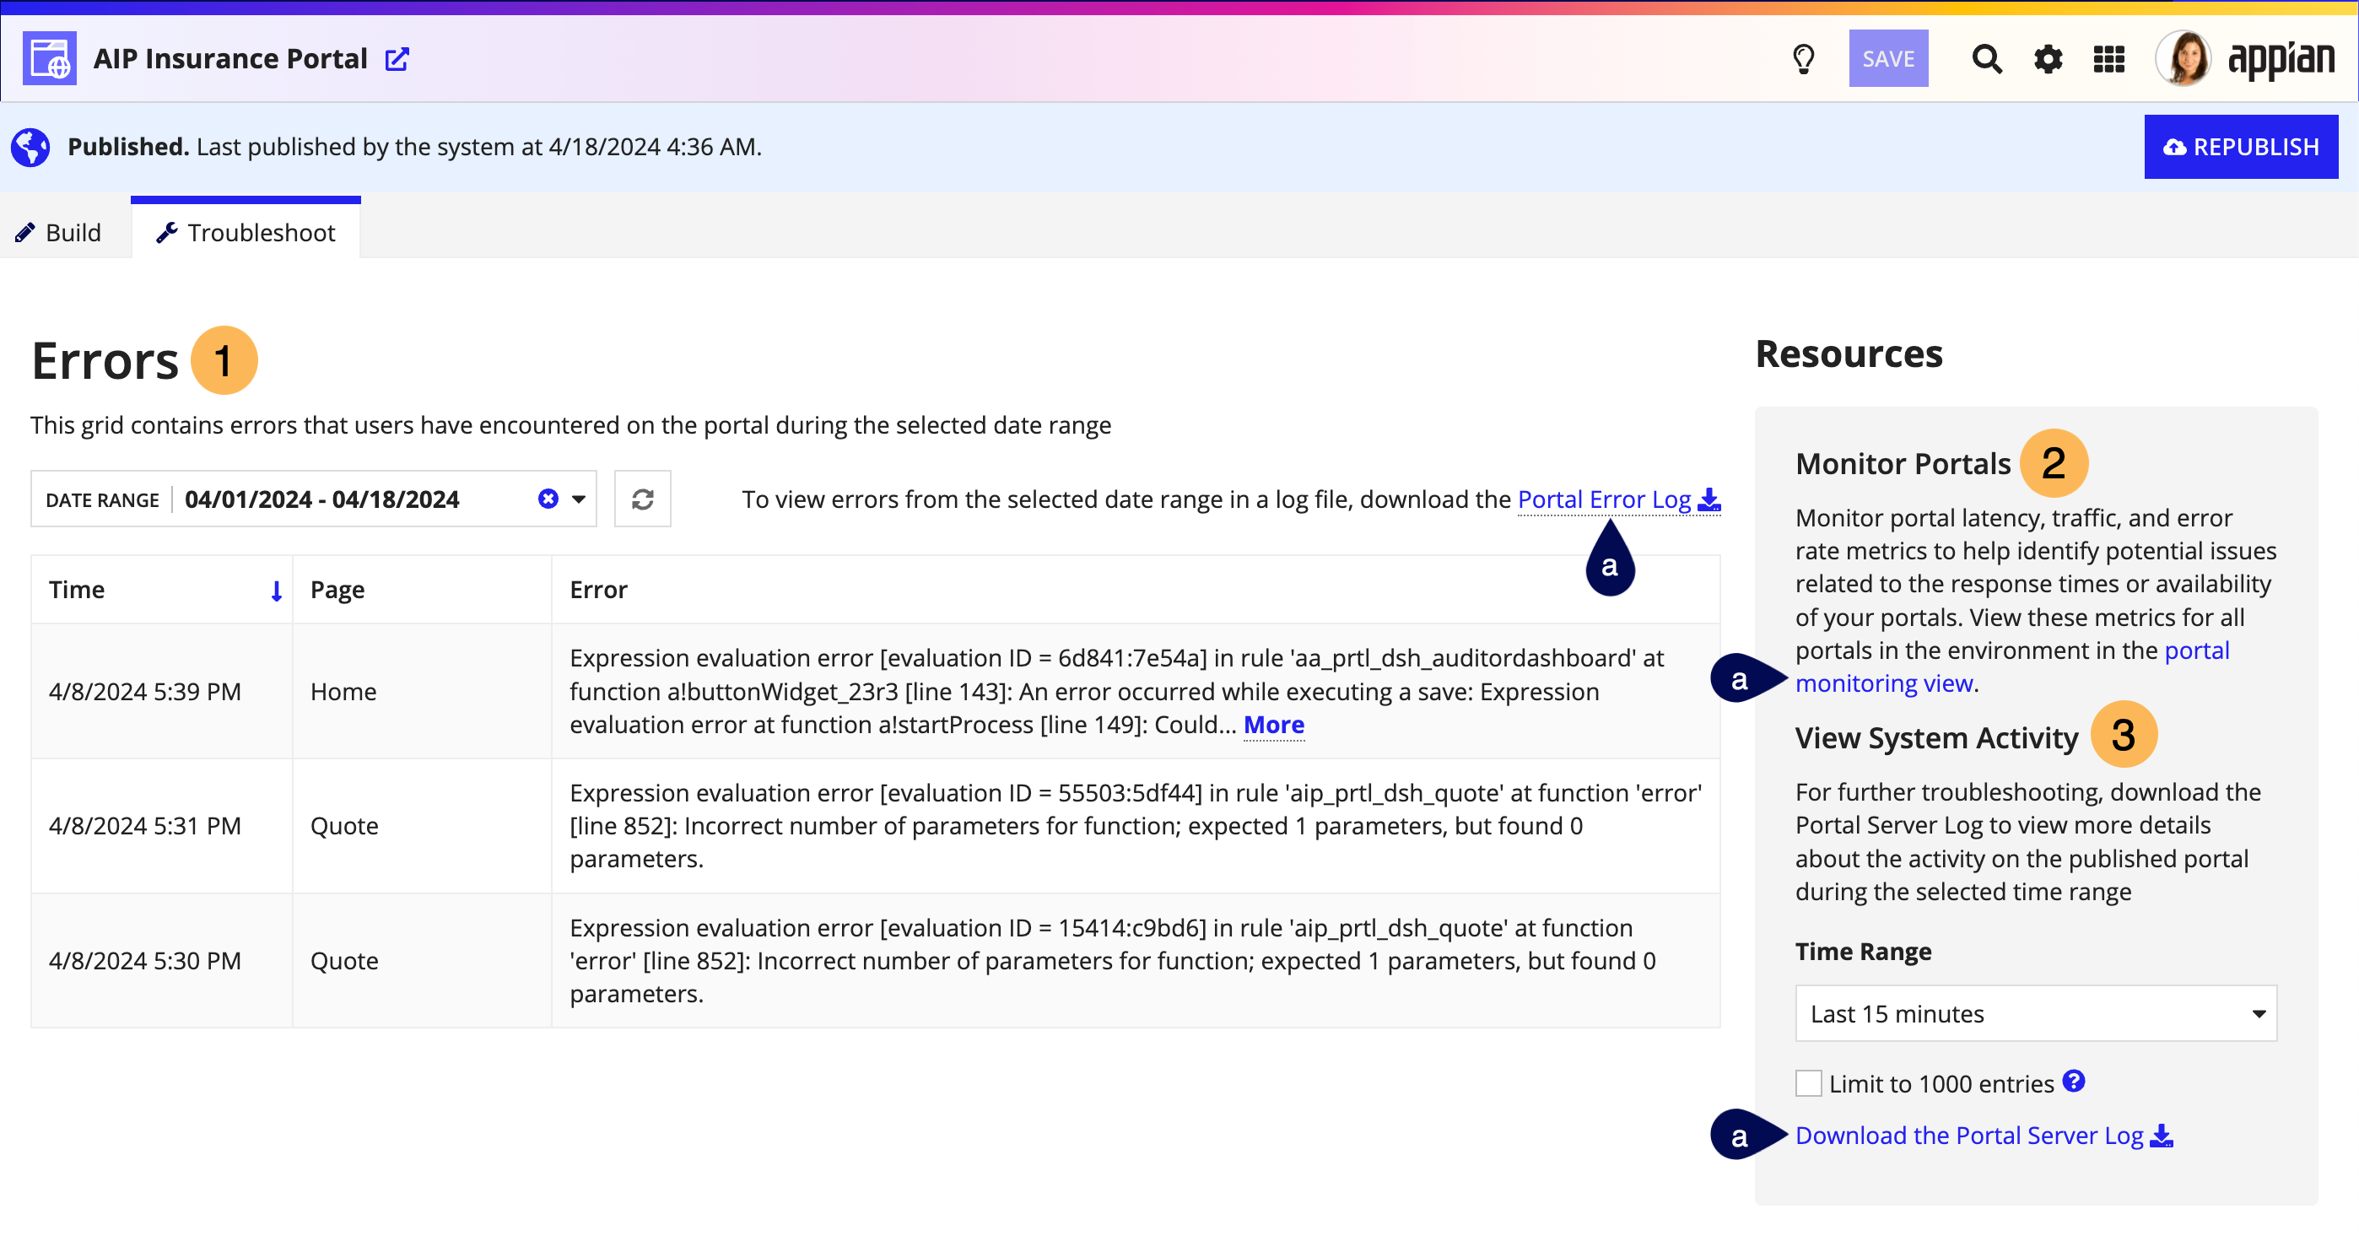
Task: Clear the date range with the X icon
Action: tap(548, 499)
